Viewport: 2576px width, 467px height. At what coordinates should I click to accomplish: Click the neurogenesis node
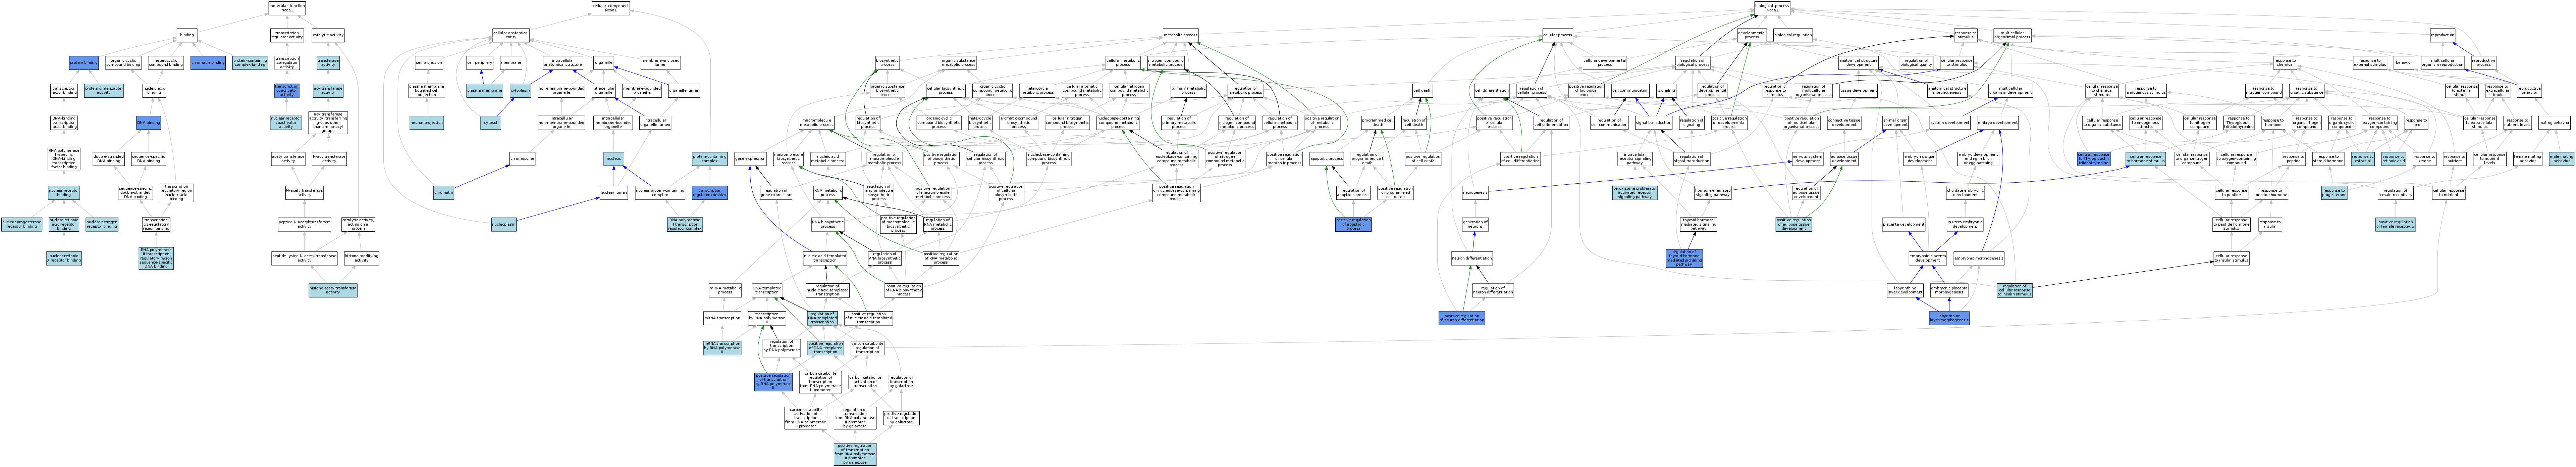(x=1475, y=192)
